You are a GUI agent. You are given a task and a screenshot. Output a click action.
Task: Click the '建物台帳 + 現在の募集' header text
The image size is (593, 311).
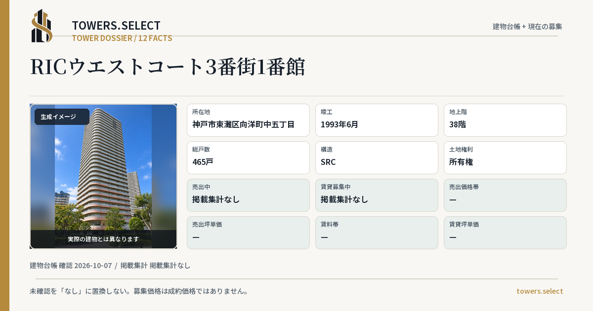click(527, 26)
